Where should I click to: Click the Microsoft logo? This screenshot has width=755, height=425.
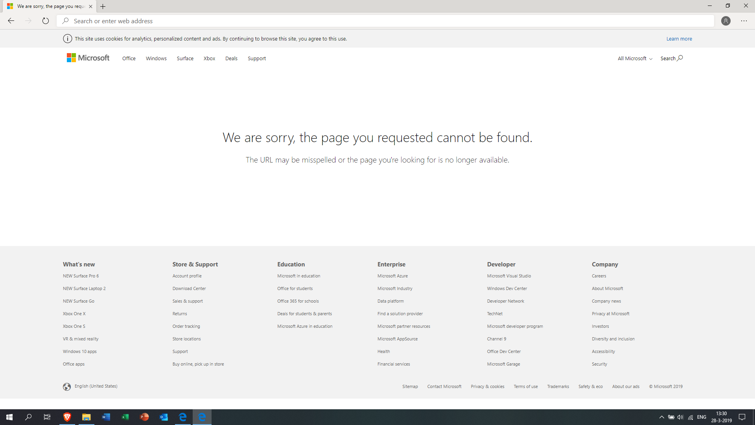pyautogui.click(x=88, y=58)
